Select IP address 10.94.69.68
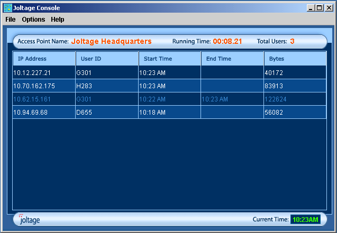 (30, 113)
